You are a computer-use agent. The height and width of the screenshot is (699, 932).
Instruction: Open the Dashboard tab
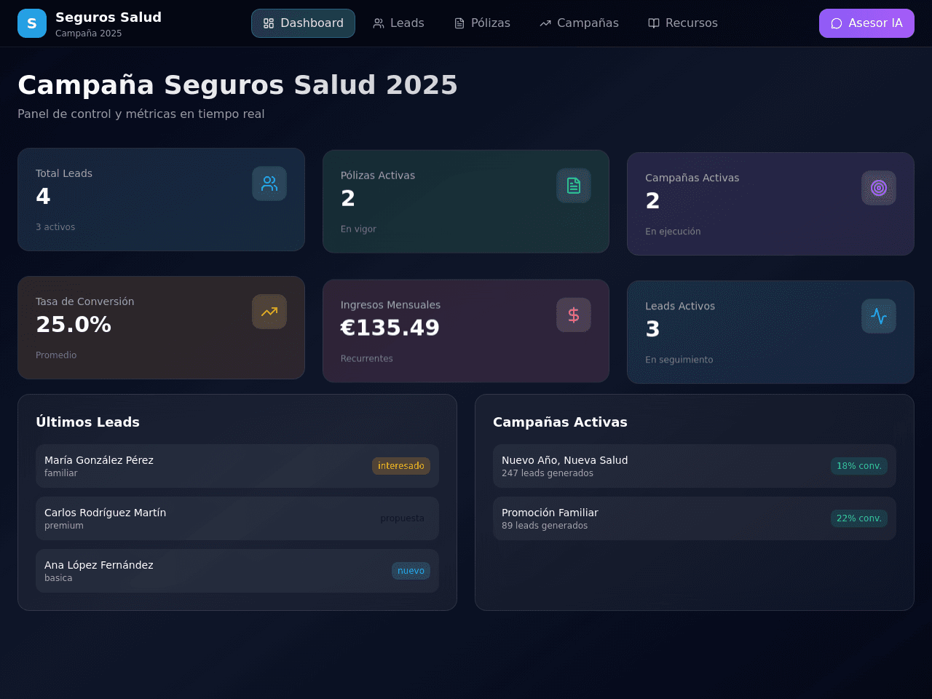pyautogui.click(x=303, y=23)
